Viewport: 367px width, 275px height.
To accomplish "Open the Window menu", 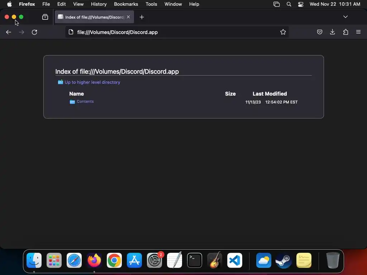I will pyautogui.click(x=173, y=4).
